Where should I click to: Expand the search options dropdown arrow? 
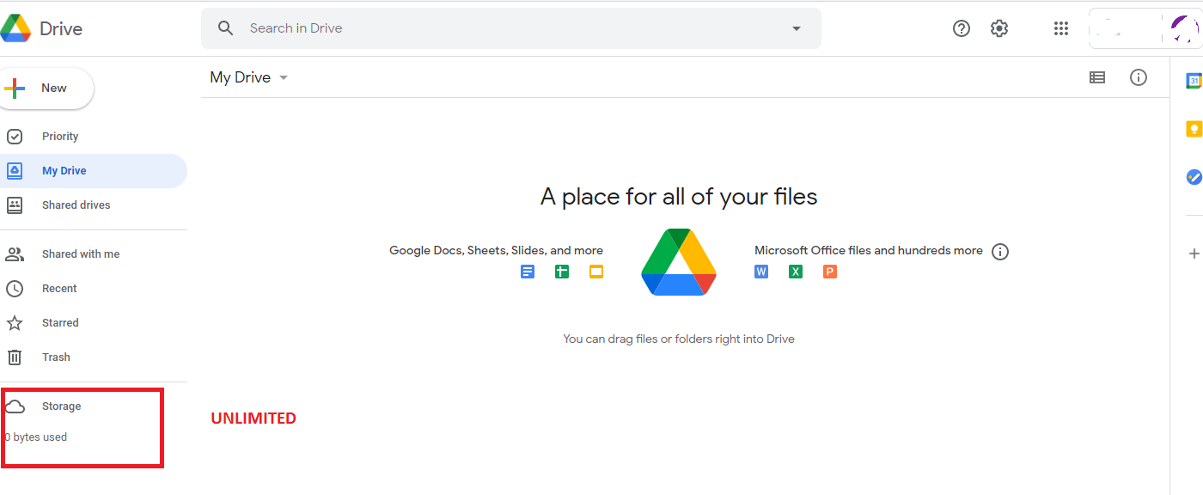797,28
